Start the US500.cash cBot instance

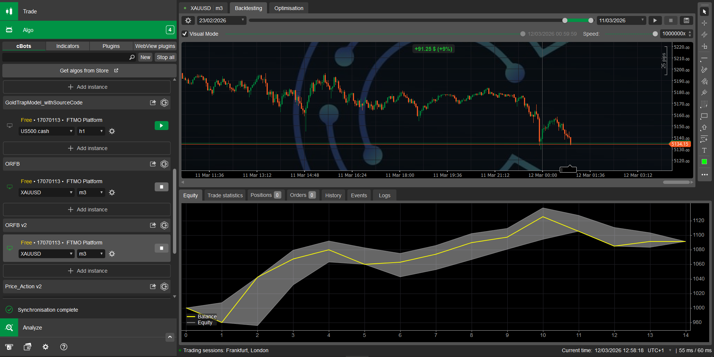(161, 126)
